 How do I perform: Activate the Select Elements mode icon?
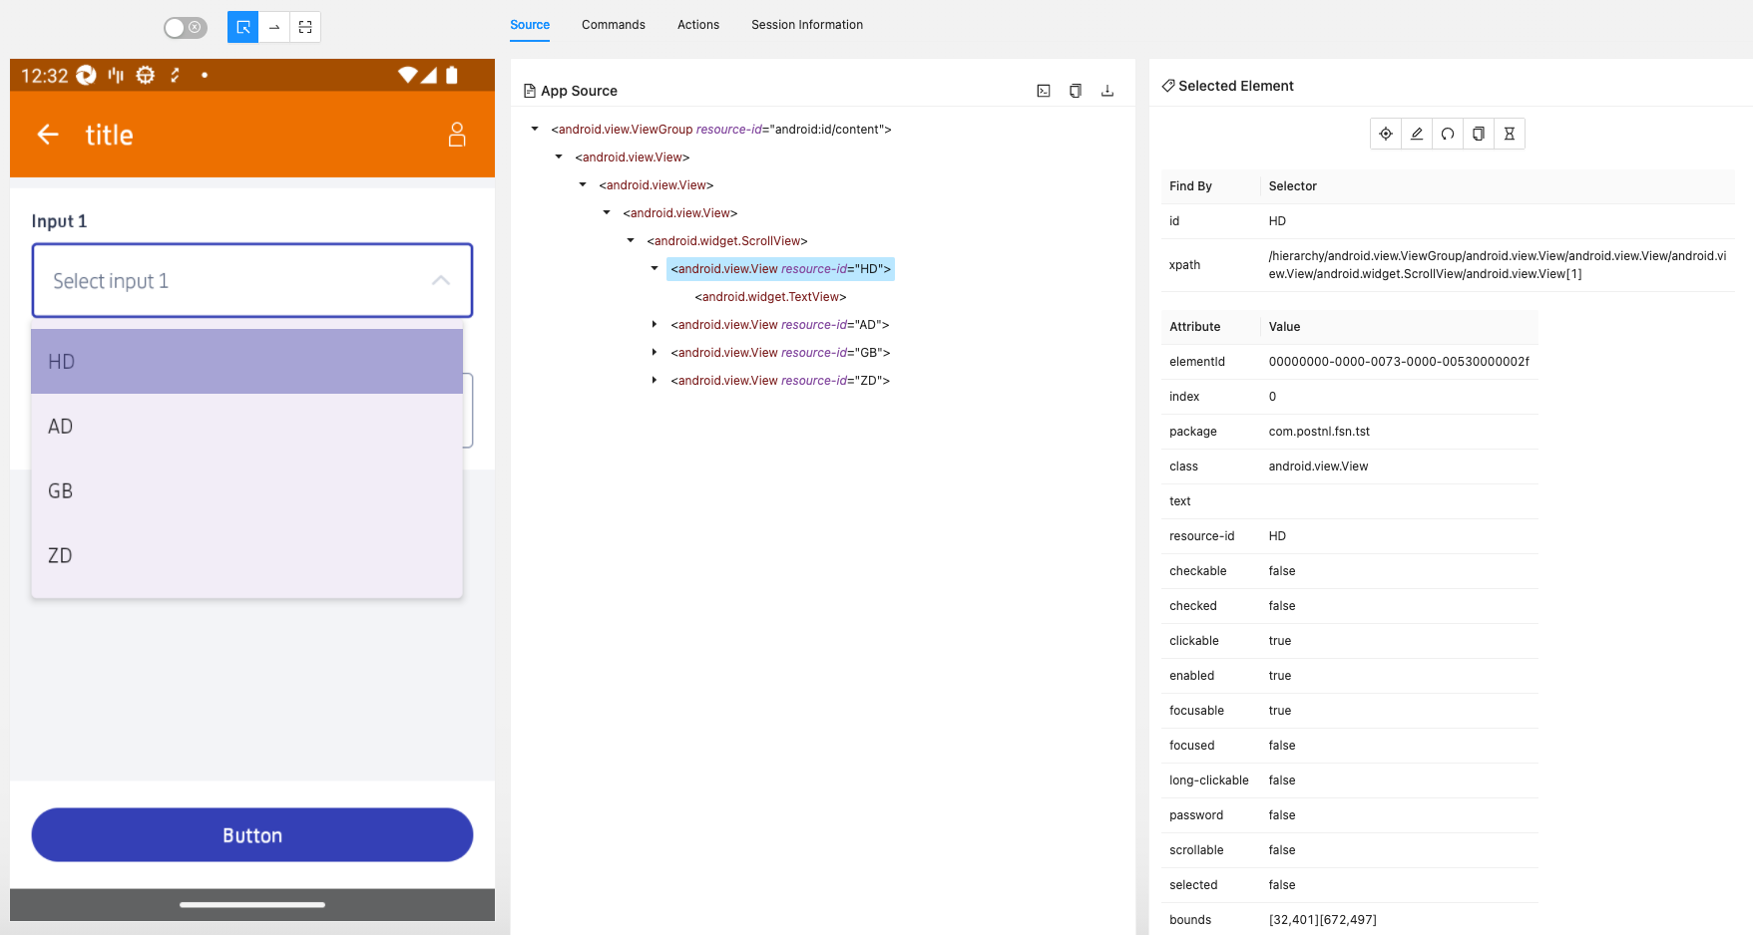(x=243, y=27)
